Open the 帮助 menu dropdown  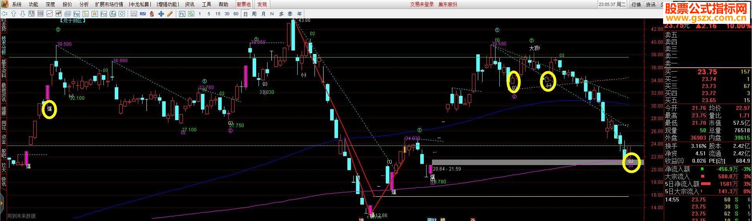point(223,4)
